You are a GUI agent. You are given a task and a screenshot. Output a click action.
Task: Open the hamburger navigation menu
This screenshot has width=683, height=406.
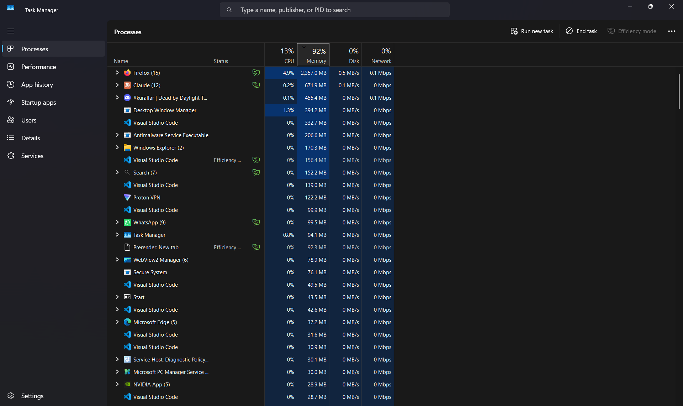tap(11, 31)
